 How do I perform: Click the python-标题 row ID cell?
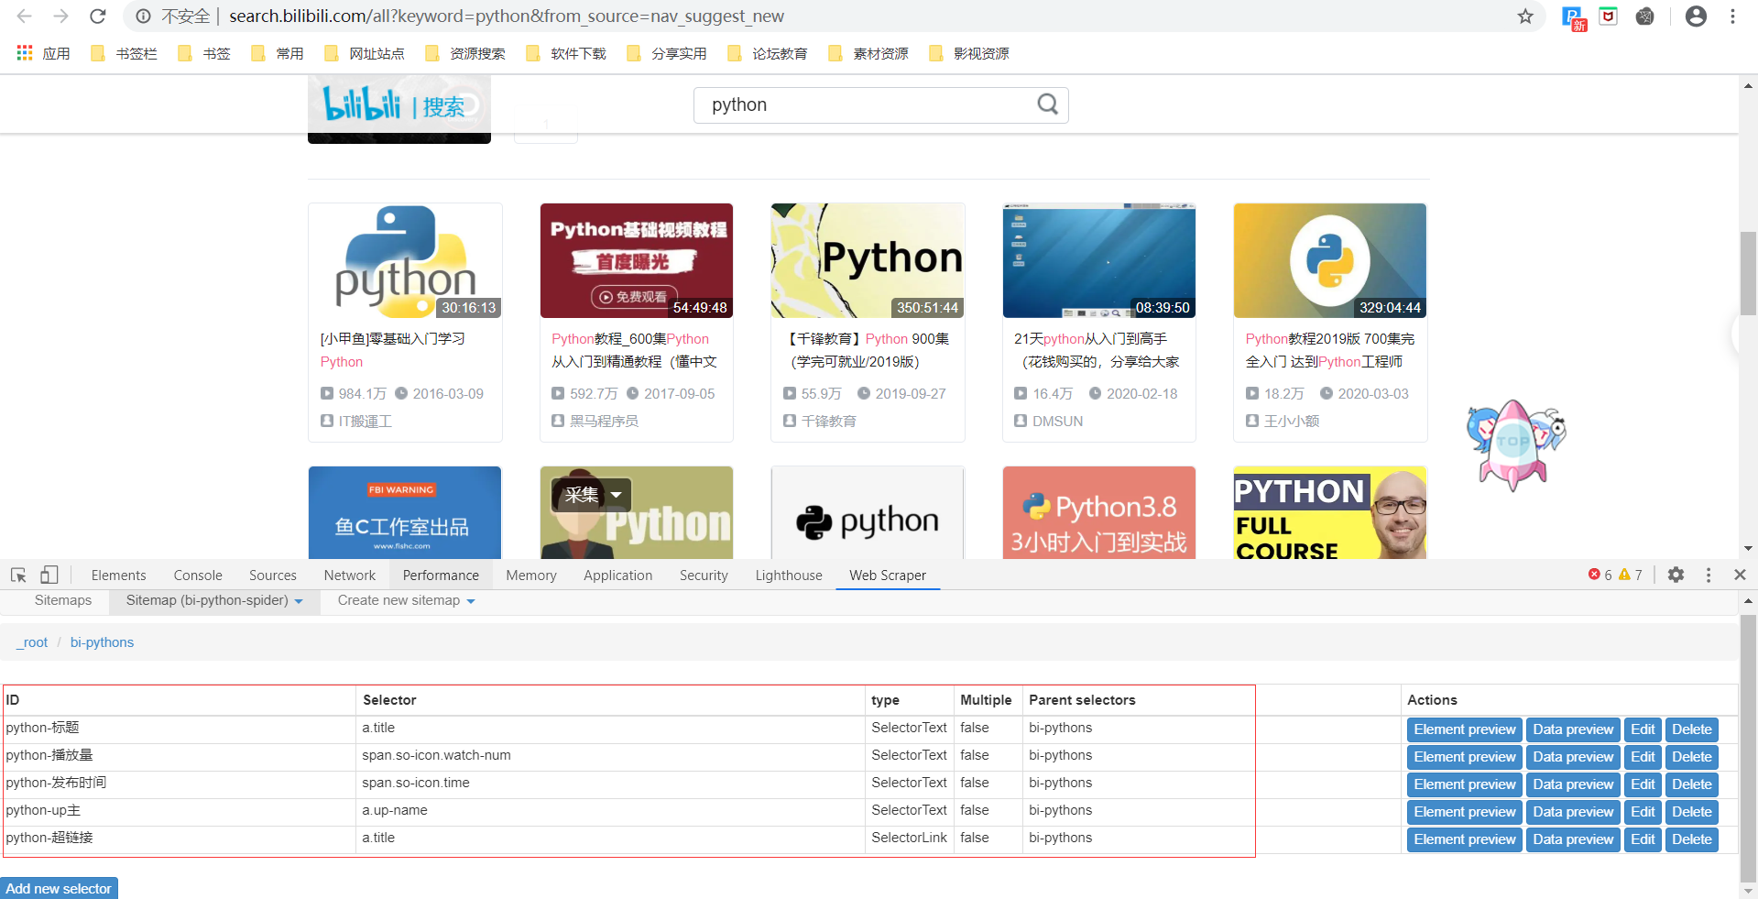click(x=180, y=728)
